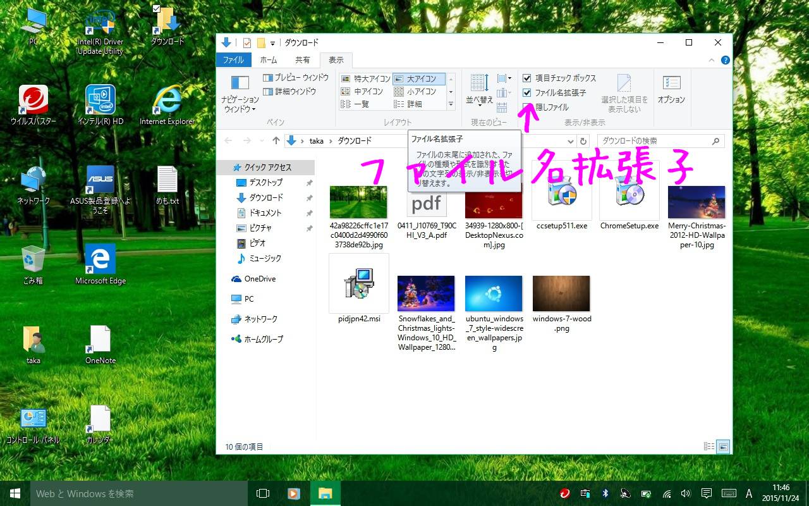Screen dimensions: 809x506
Task: Uncheck the 項目チェック ボックス option
Action: click(527, 78)
